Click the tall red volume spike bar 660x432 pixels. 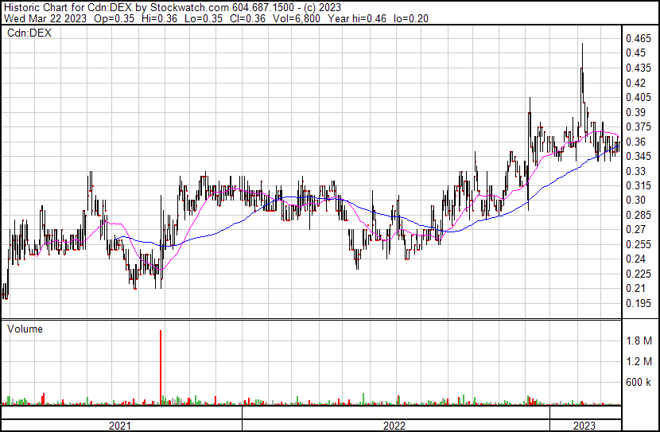pyautogui.click(x=161, y=366)
